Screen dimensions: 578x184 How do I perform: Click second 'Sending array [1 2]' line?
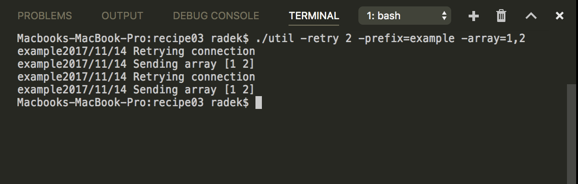tap(136, 90)
